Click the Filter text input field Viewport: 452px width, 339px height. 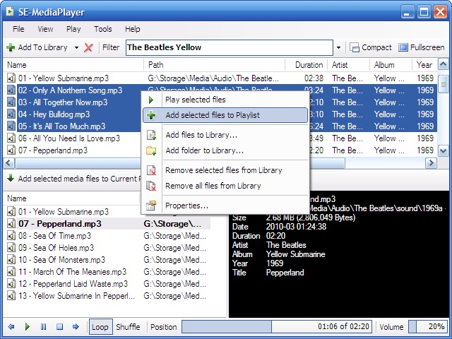click(227, 47)
